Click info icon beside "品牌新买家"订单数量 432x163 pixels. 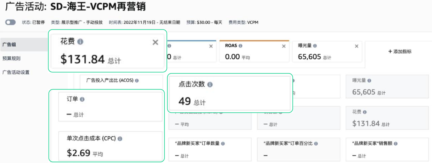[x=223, y=144]
